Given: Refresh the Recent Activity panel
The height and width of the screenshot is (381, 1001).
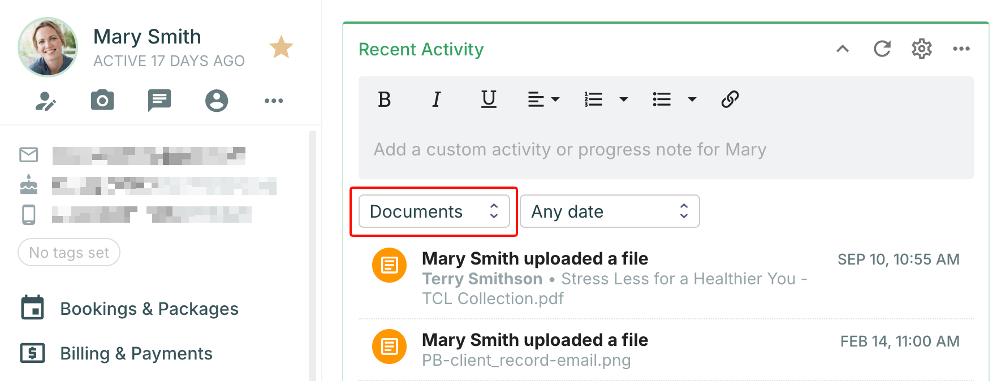Looking at the screenshot, I should point(882,49).
